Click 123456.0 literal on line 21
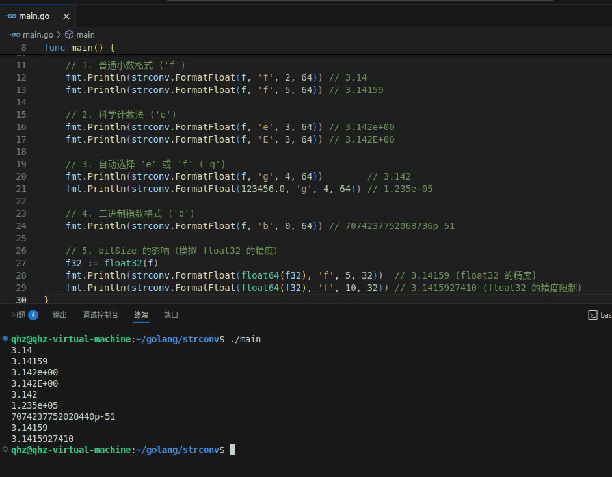The image size is (612, 477). pos(263,189)
